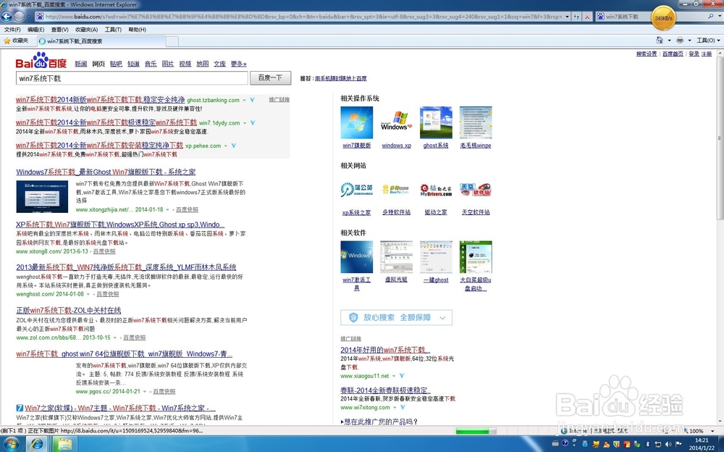Click the magnifier in IE search box
Viewport: 724px width, 452px height.
click(x=710, y=16)
